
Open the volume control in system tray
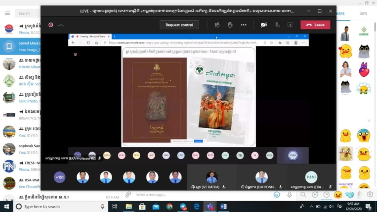(x=332, y=206)
